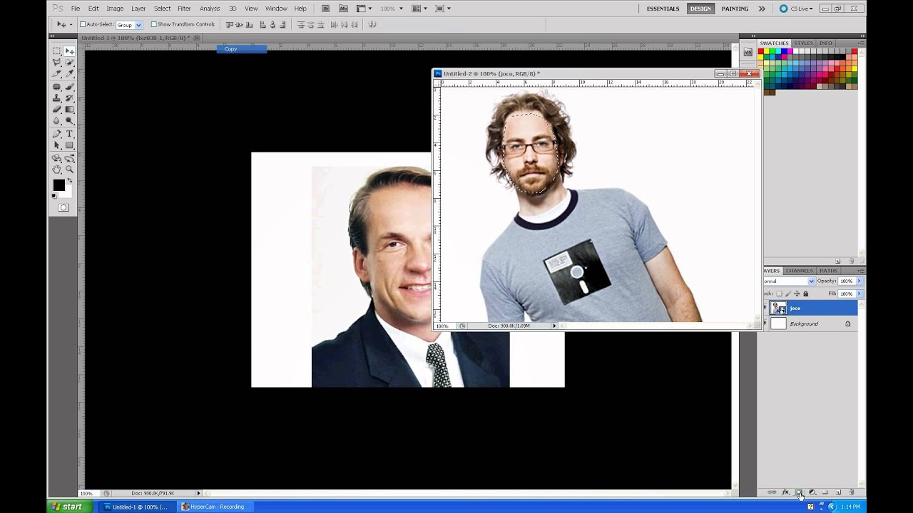Open the Image menu
Viewport: 913px width, 513px height.
(x=115, y=9)
